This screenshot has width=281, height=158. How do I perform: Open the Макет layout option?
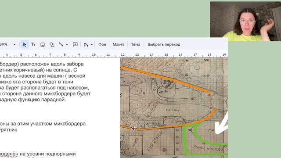tap(119, 44)
